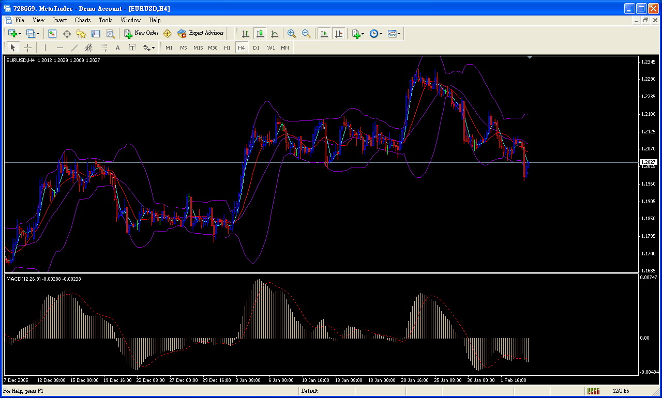Open the New Chart tool
Screen dimensions: 662x398
(x=12, y=34)
